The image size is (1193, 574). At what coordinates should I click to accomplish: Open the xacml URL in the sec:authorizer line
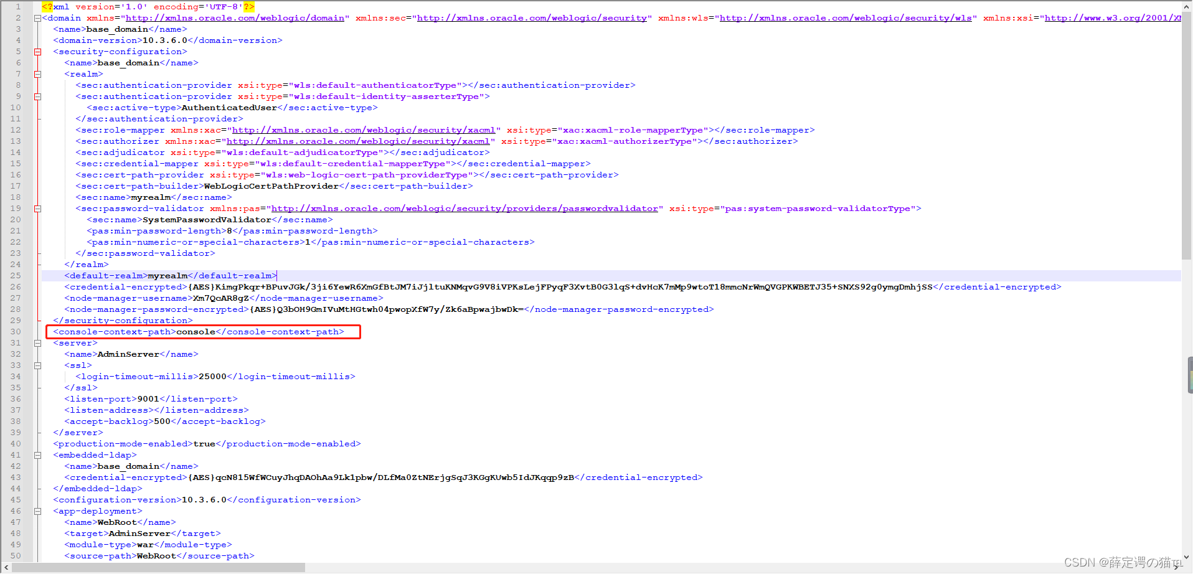coord(358,141)
